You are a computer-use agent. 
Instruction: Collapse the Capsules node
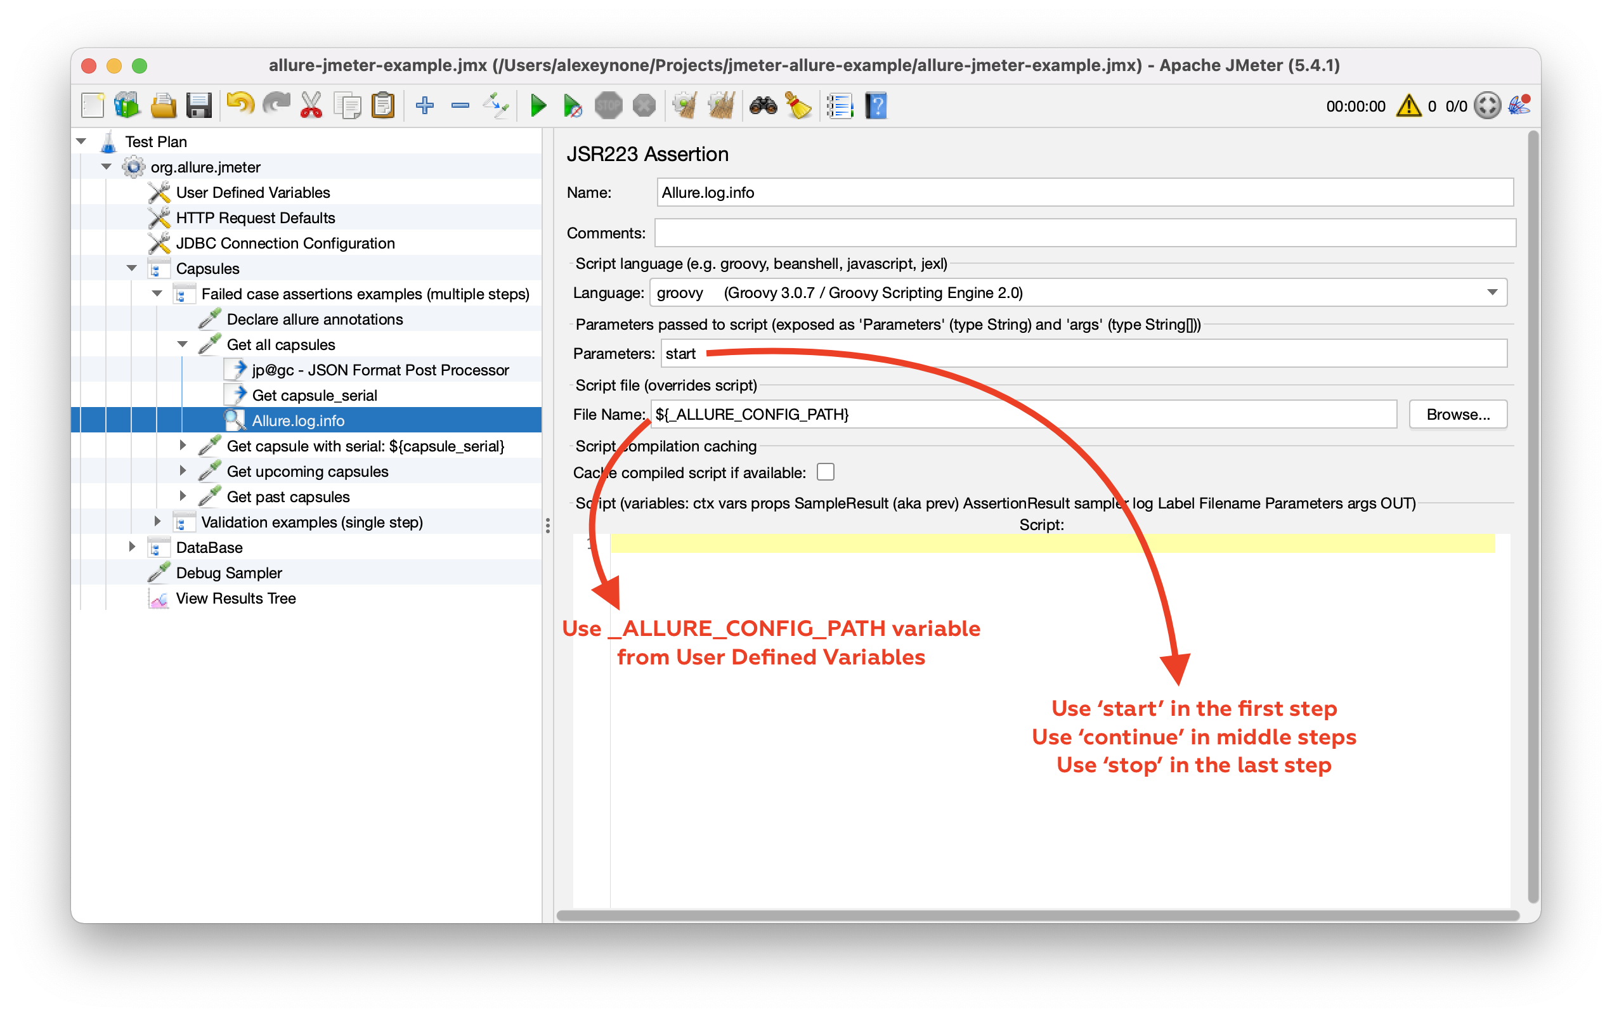coord(132,268)
